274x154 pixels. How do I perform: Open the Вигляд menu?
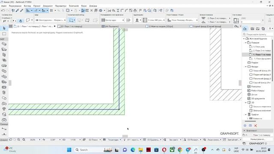pyautogui.click(x=27, y=6)
